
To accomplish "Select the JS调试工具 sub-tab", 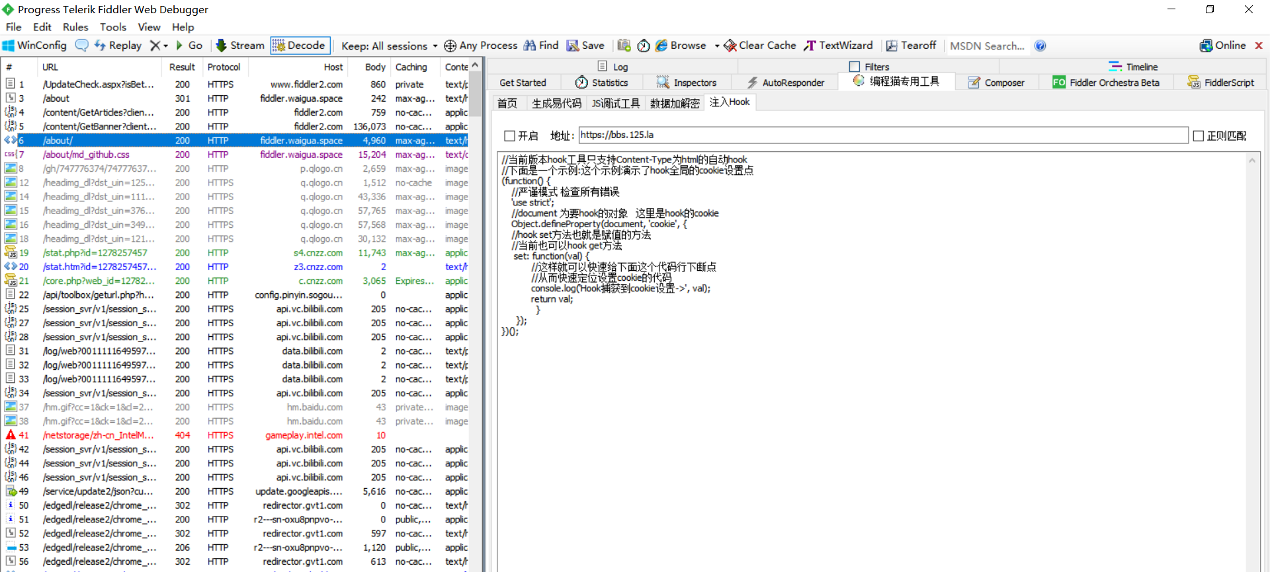I will pos(616,103).
